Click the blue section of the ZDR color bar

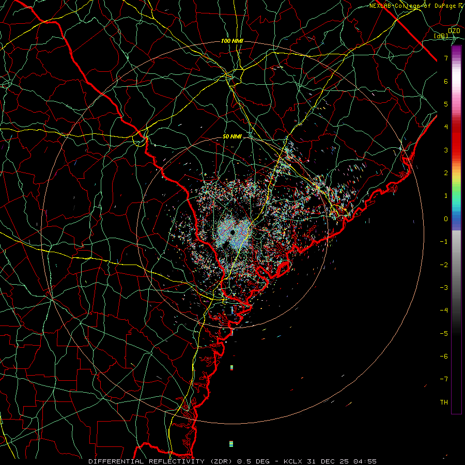coord(456,220)
